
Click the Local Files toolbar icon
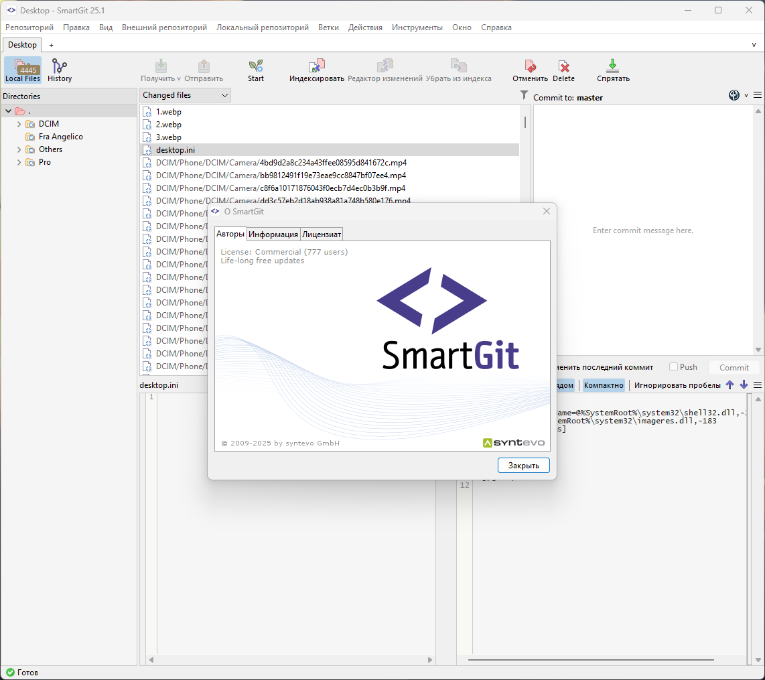coord(23,70)
